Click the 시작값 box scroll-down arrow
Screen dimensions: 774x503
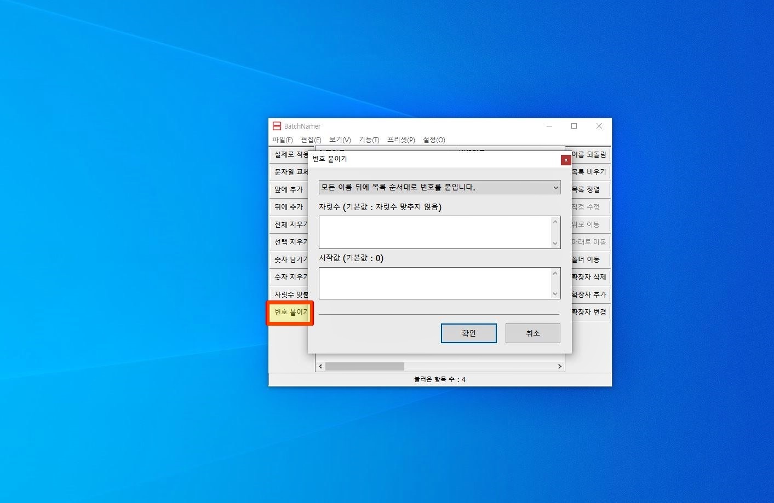[x=555, y=294]
